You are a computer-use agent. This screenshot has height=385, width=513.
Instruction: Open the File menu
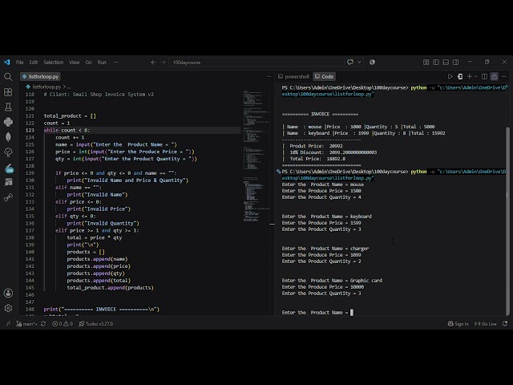(19, 63)
